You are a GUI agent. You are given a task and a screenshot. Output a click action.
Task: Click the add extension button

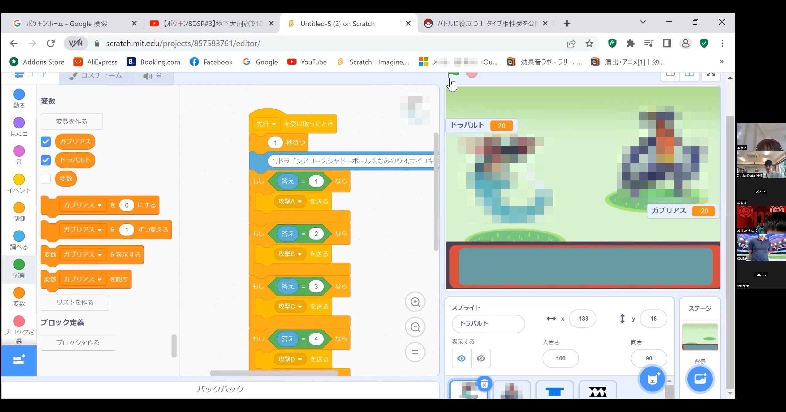point(19,360)
